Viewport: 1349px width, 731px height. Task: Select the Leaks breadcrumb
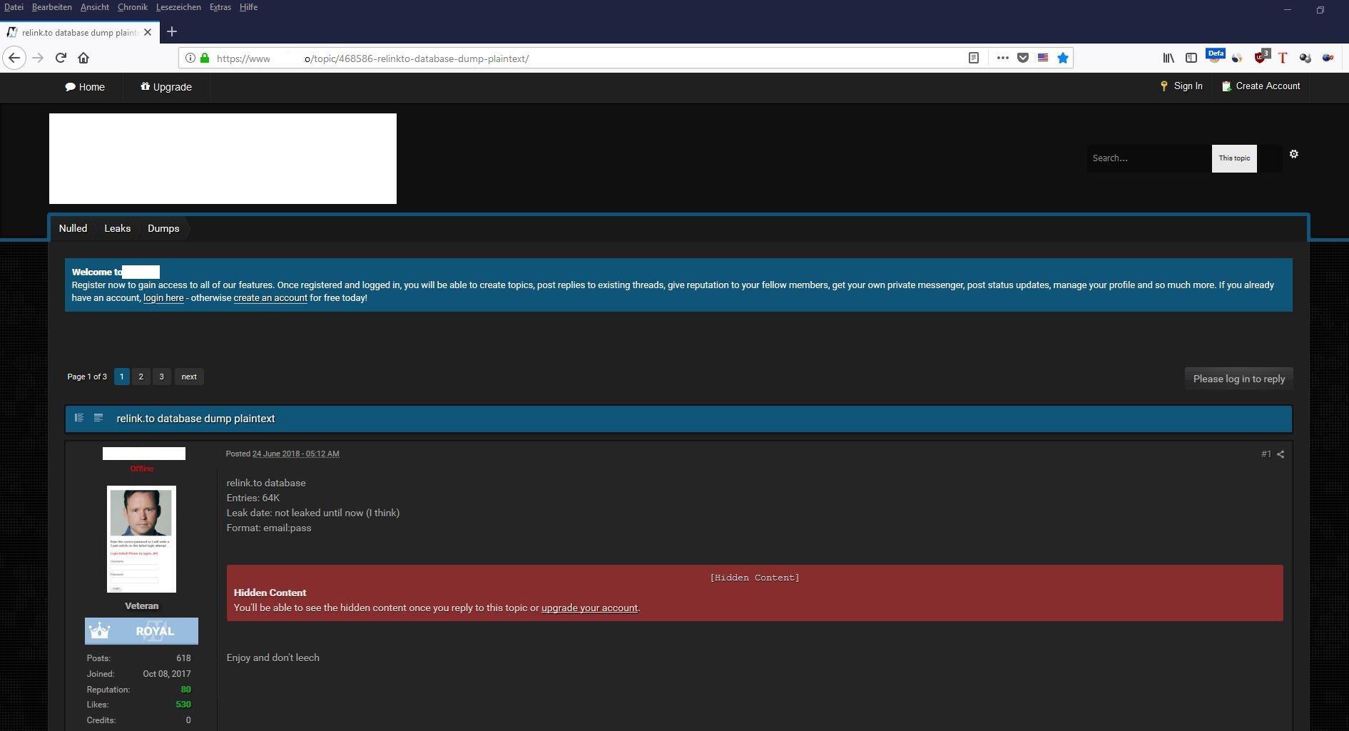pos(117,228)
